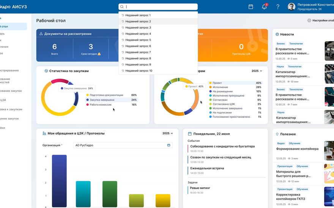Screen dimensions: 334x208
Task: Open the calendar icon in the header
Action: pyautogui.click(x=251, y=7)
